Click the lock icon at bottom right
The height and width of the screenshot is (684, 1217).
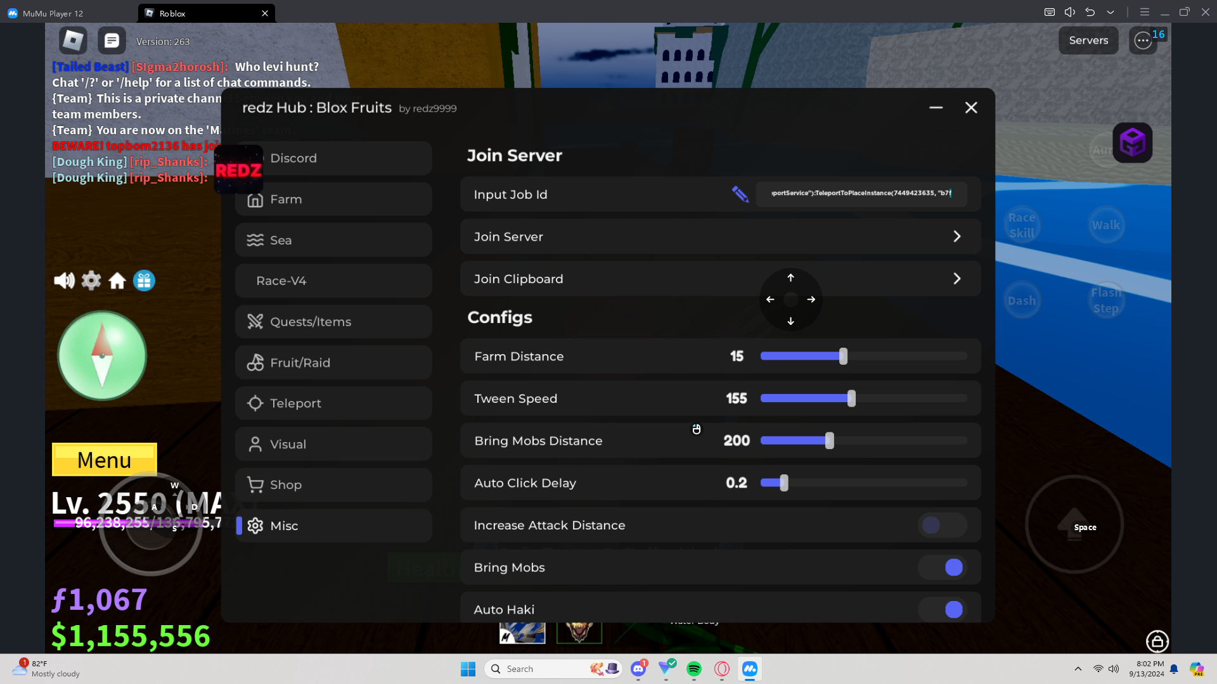1157,641
